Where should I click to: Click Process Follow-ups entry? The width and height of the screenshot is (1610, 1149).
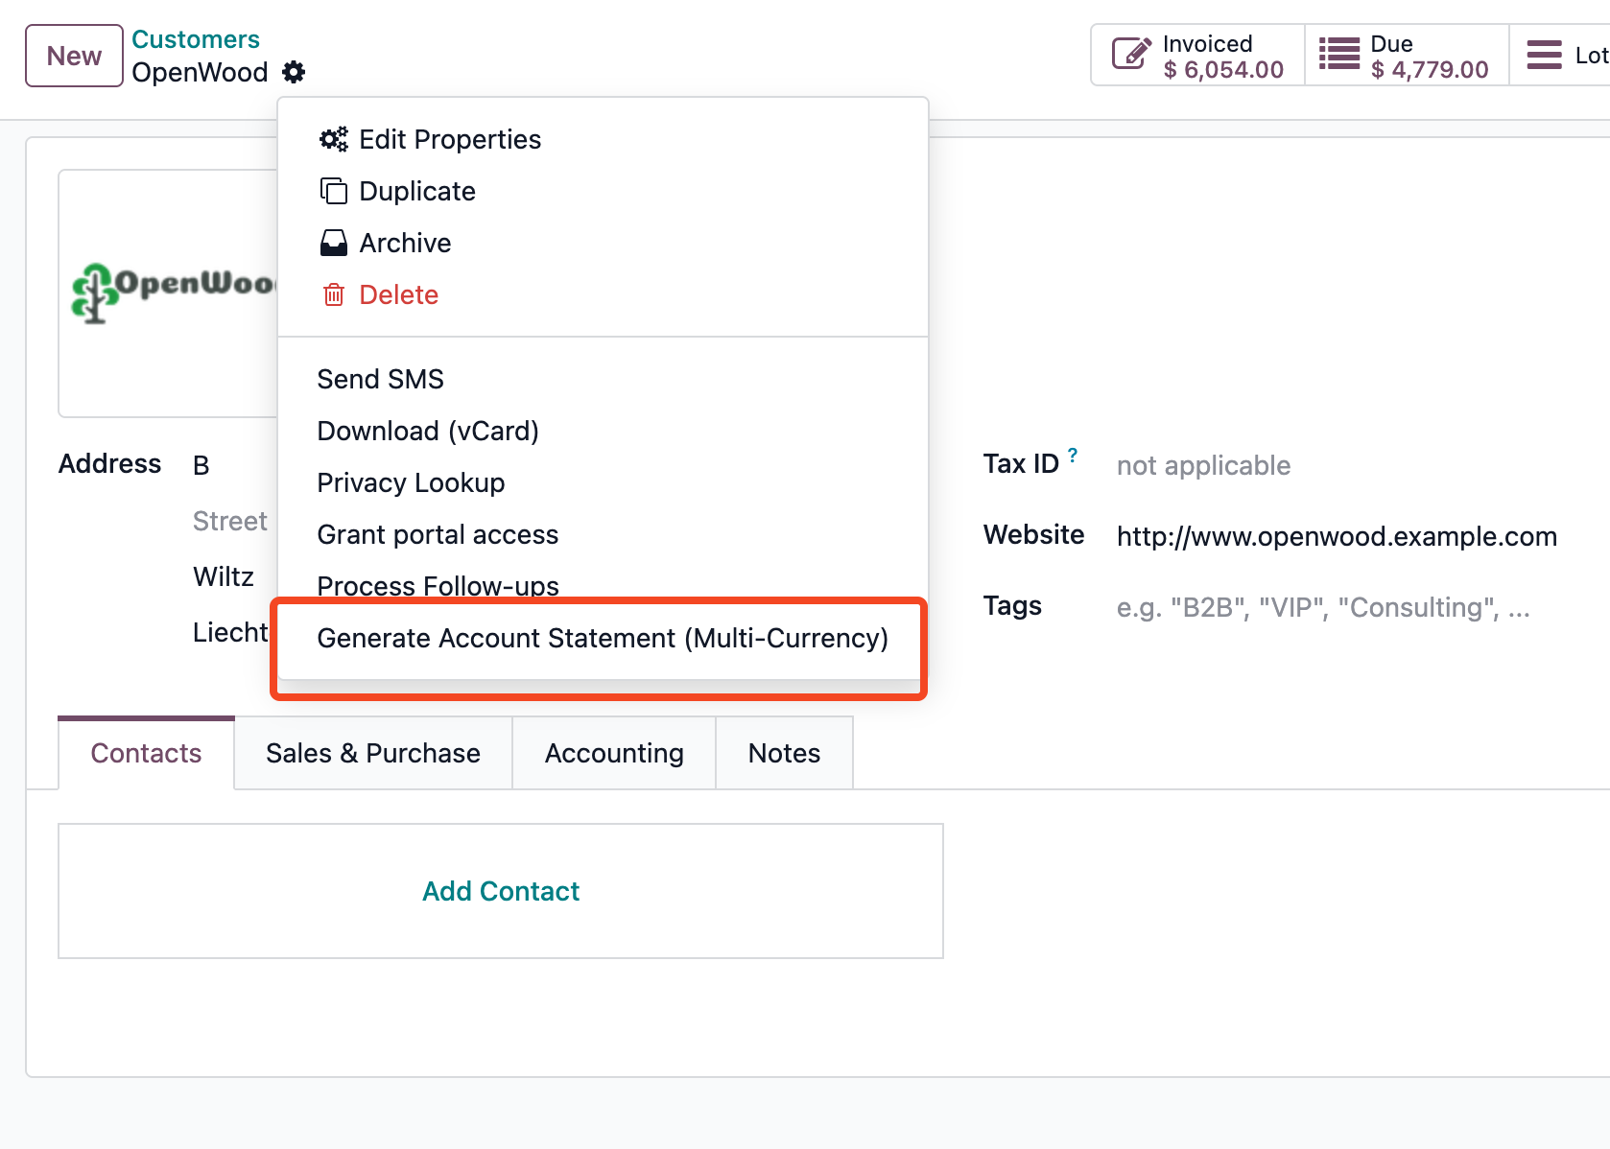click(x=438, y=585)
